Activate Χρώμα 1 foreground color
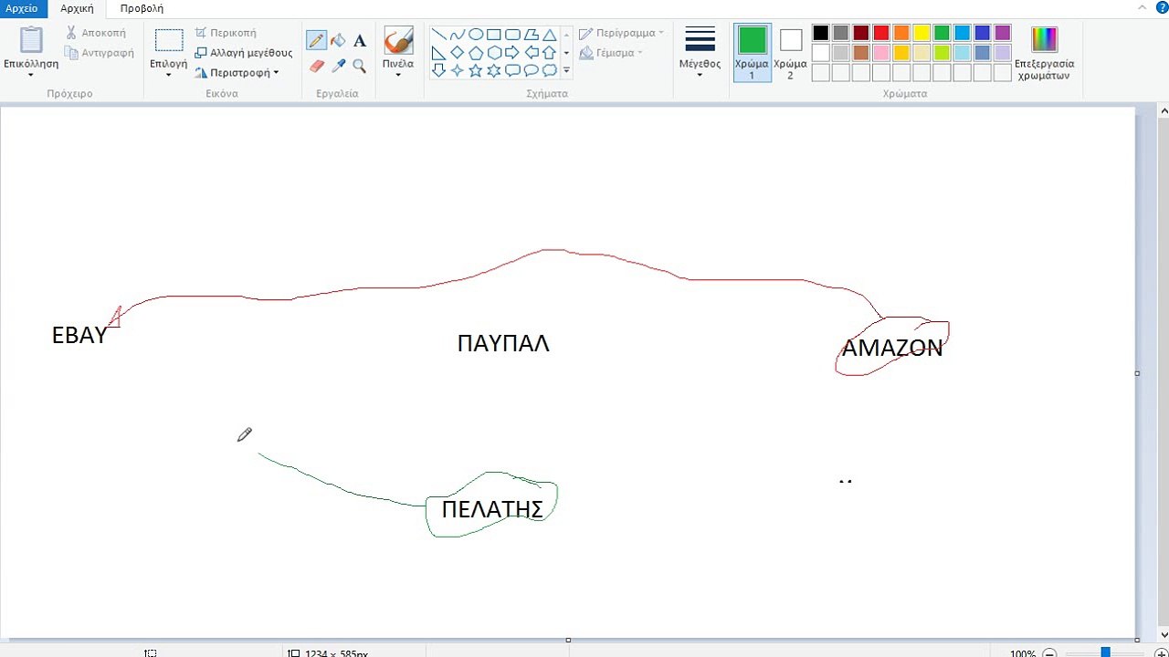1169x657 pixels. click(x=753, y=52)
